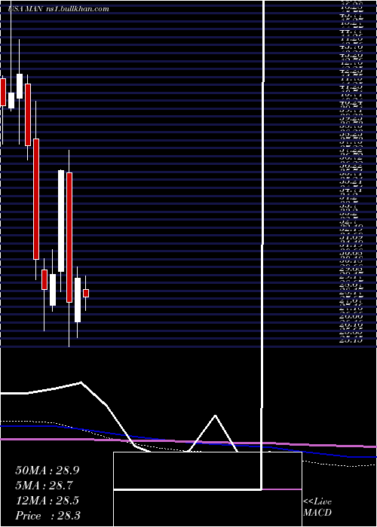The image size is (377, 527).
Task: Click the tallest white candlestick body
Action: pos(61,221)
